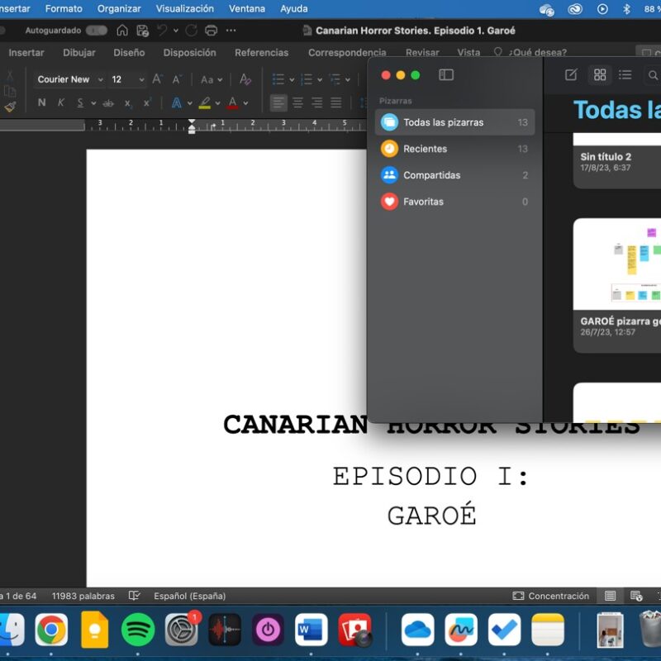Toggle the Freeform sidebar visibility icon
The width and height of the screenshot is (661, 661).
pos(446,75)
